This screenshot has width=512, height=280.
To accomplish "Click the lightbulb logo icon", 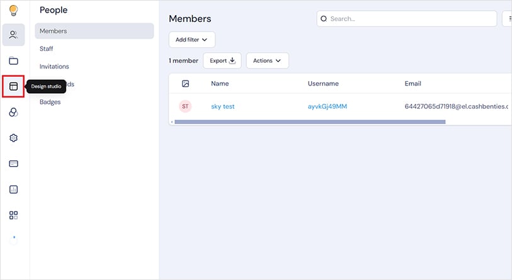I will (13, 11).
